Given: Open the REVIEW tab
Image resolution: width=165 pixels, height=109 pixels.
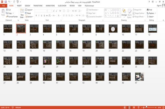Looking at the screenshot, I should [72, 6].
